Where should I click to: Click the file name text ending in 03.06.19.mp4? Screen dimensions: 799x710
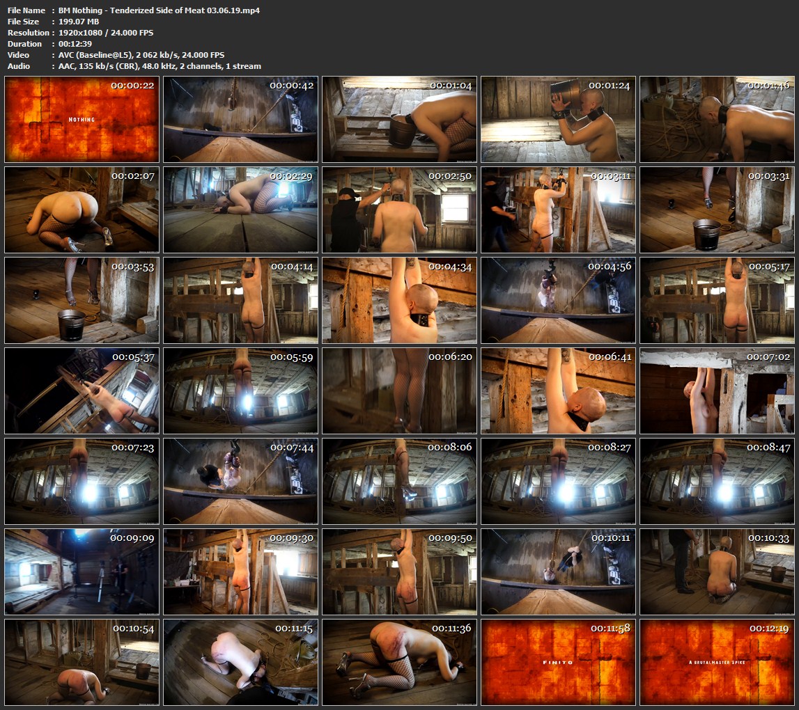pos(159,10)
